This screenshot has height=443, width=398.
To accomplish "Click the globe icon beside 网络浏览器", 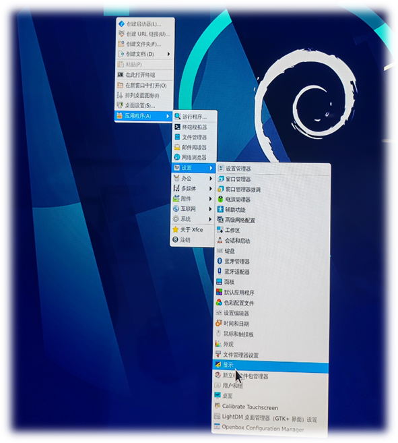I will click(x=177, y=157).
